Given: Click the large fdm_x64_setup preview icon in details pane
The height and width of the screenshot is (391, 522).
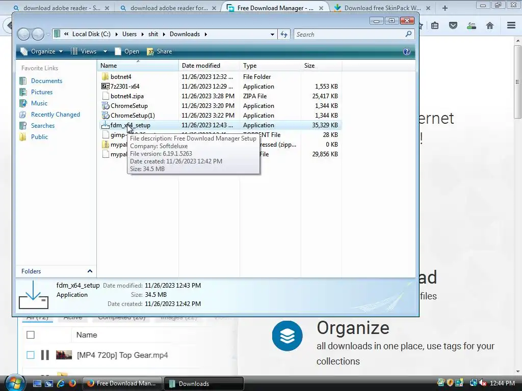Looking at the screenshot, I should coord(33,295).
